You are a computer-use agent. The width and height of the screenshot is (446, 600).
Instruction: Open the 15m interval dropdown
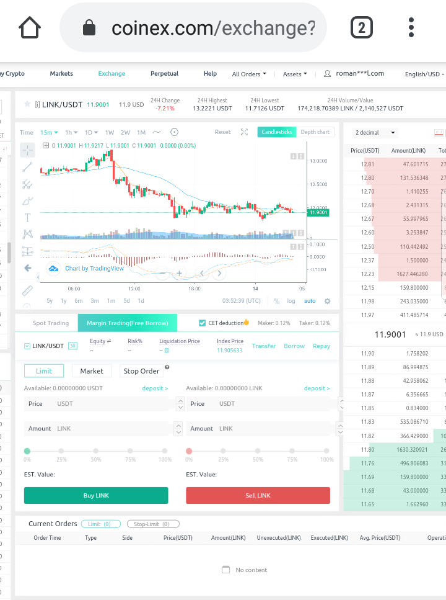click(x=50, y=132)
